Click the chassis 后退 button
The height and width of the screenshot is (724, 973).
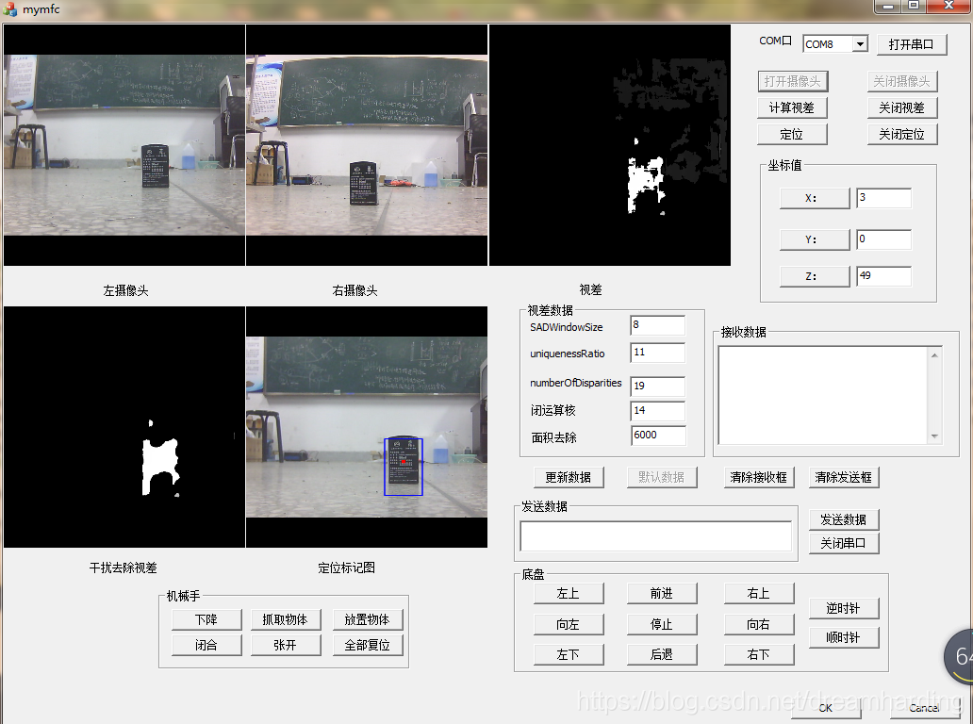pos(662,654)
